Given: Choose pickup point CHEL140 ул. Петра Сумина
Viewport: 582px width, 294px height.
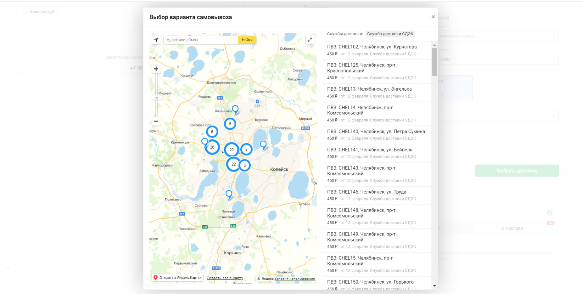Looking at the screenshot, I should [x=377, y=135].
